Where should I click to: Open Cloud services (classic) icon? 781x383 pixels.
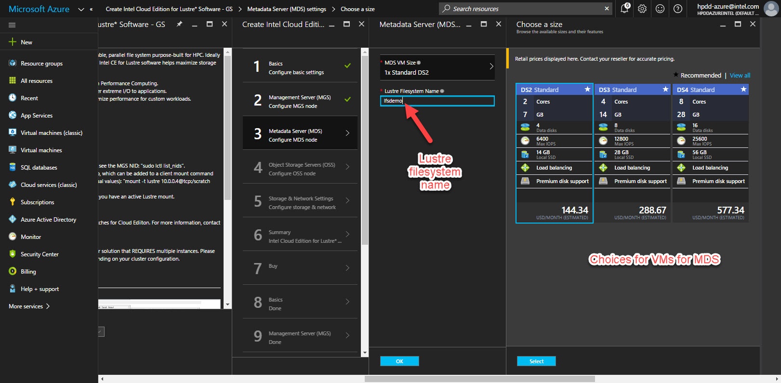coord(13,185)
